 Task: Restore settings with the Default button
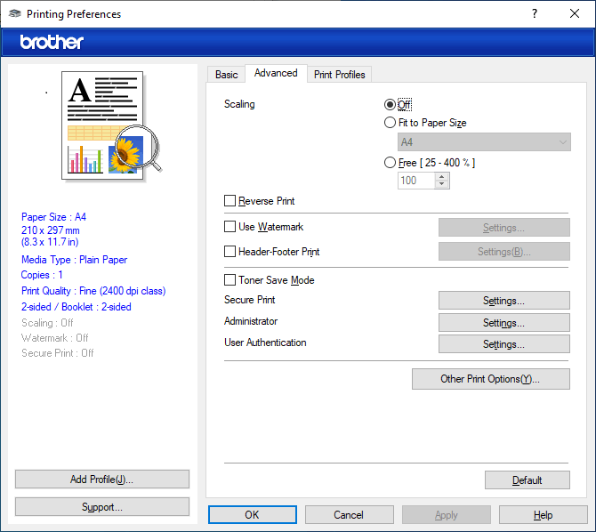527,480
